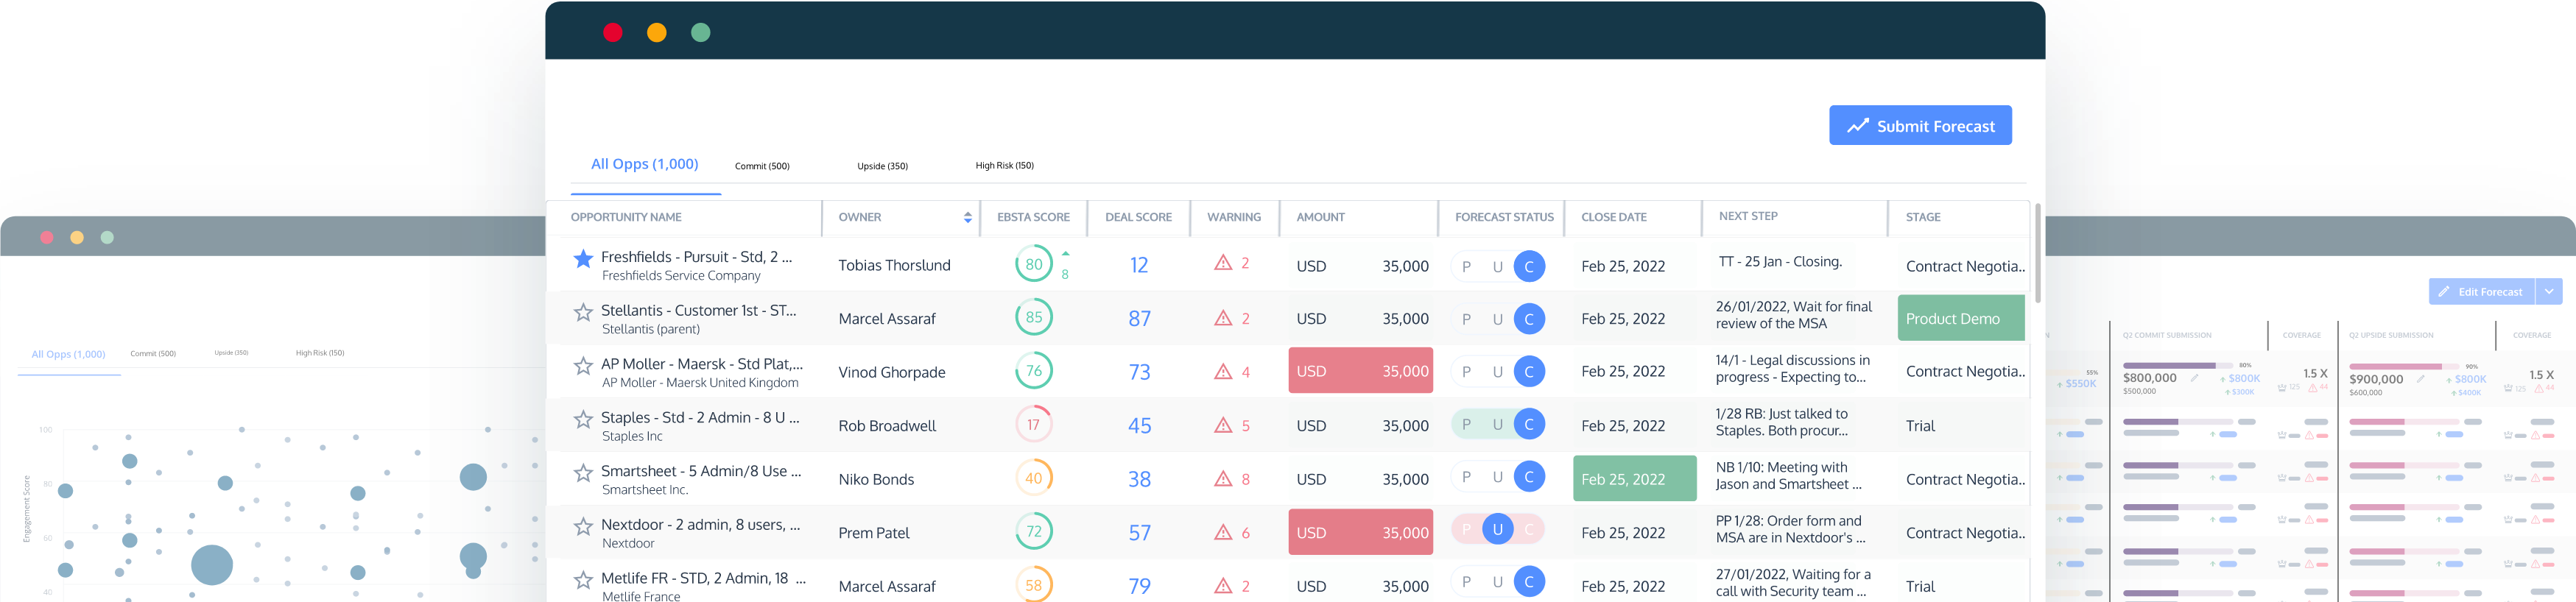This screenshot has height=602, width=2576.
Task: Switch to the Commit (500) tab
Action: click(761, 166)
